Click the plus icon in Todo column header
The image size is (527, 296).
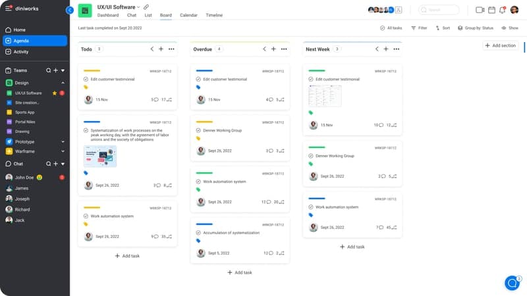pyautogui.click(x=161, y=49)
